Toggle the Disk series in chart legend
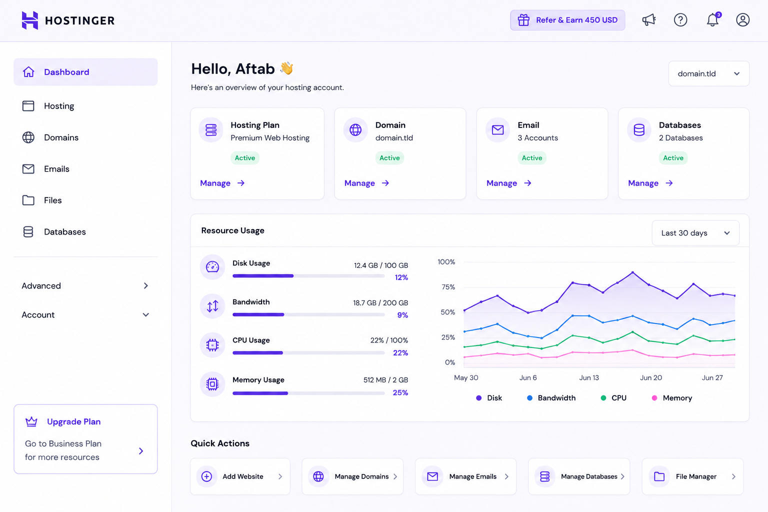The image size is (768, 512). tap(489, 398)
